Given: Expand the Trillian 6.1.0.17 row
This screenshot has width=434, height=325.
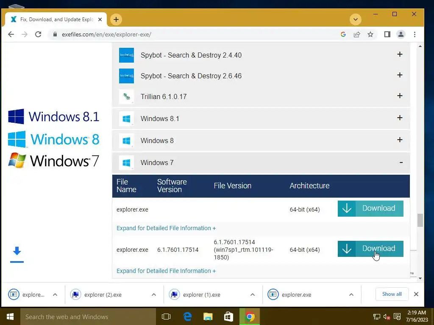Looking at the screenshot, I should [400, 96].
